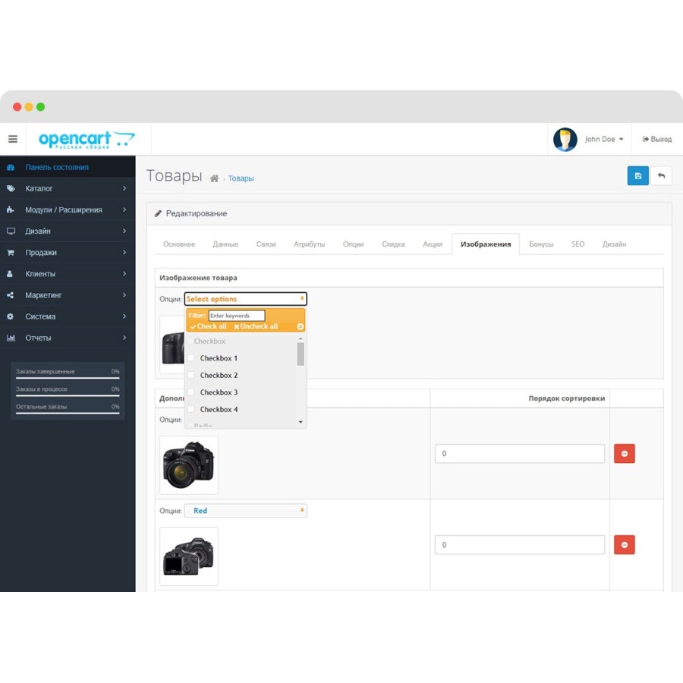Tick the Checkbox 1 option
683x683 pixels.
pos(190,358)
